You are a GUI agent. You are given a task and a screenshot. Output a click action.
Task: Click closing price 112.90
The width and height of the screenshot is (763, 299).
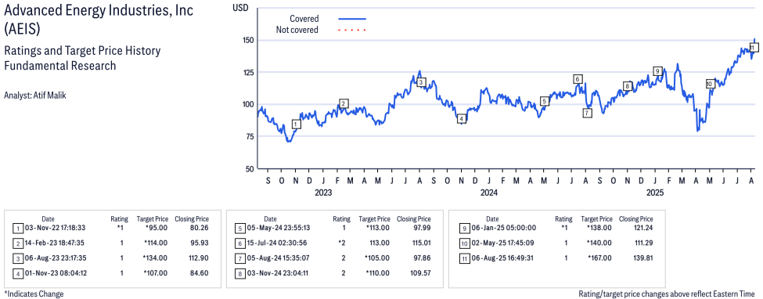tap(199, 258)
